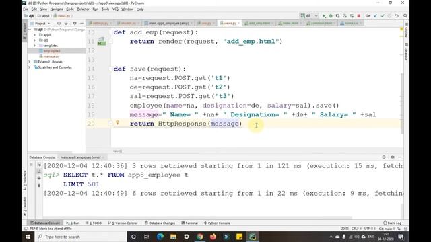
Task: Run with coverage from the main toolbar
Action: (x=338, y=16)
